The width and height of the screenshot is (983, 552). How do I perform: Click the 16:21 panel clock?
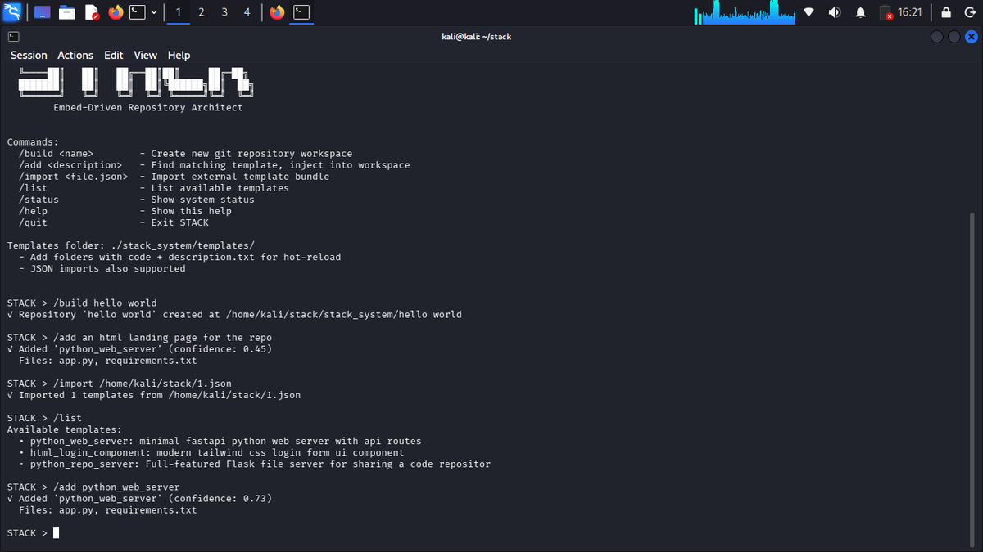[909, 12]
